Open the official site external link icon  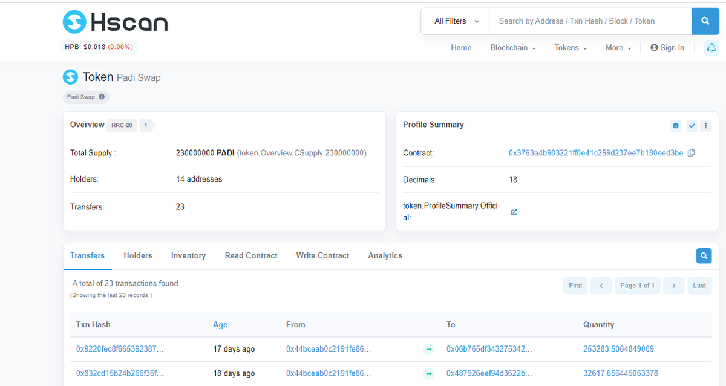(x=514, y=212)
